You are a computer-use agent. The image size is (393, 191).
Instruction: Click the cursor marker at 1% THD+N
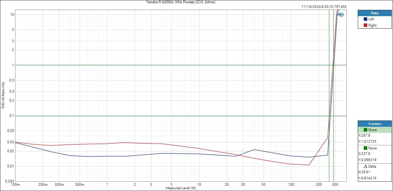pos(333,65)
